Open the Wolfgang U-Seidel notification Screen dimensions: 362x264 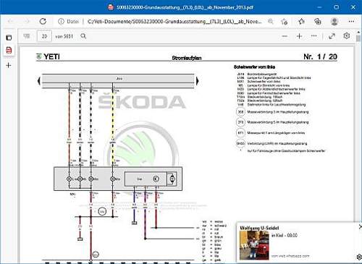coord(299,242)
